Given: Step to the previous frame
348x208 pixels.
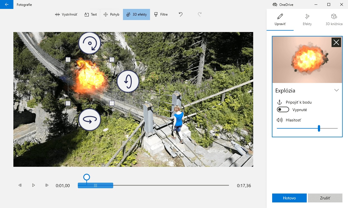Looking at the screenshot, I should [20, 185].
